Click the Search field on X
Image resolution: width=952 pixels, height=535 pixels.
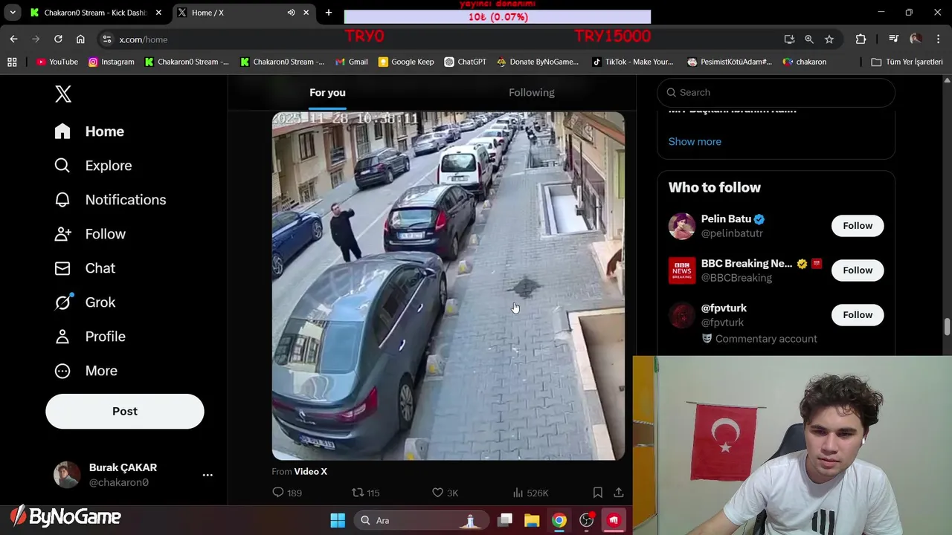(776, 92)
